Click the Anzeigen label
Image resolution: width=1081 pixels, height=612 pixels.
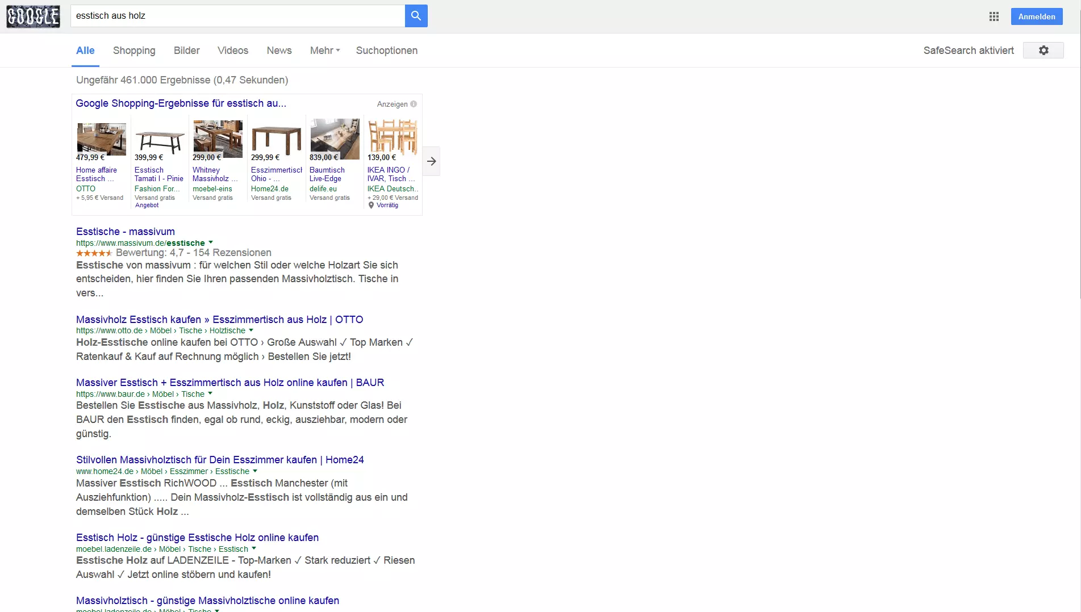click(393, 104)
